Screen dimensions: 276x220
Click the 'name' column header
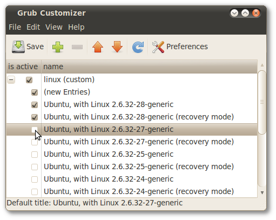point(149,66)
